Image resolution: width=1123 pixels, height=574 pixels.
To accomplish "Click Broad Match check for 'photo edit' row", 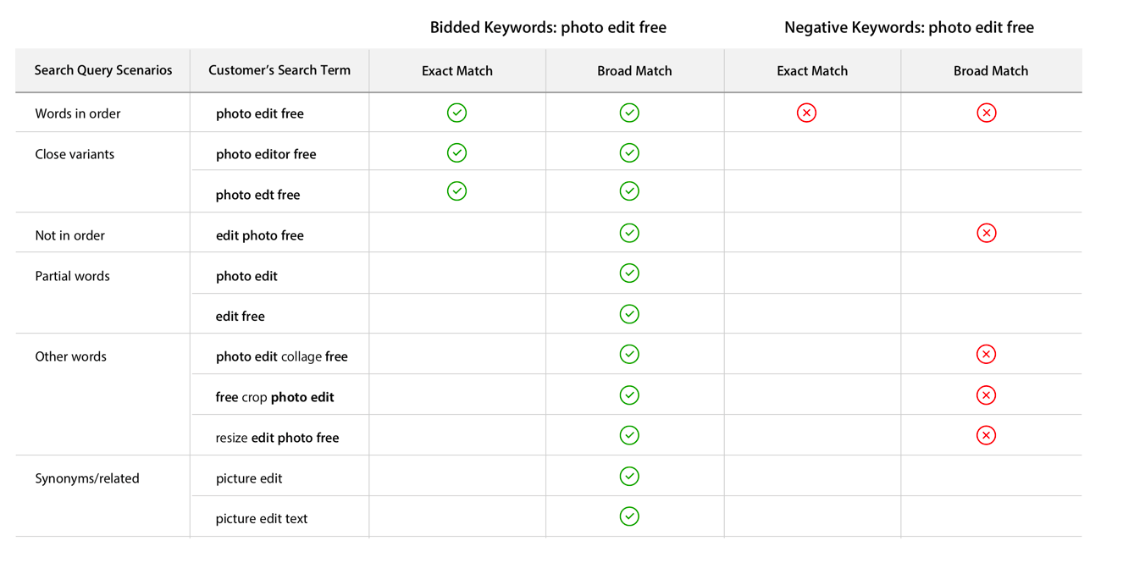I will tap(629, 273).
